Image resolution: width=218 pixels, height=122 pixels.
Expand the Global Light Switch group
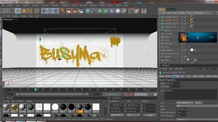(x=160, y=54)
